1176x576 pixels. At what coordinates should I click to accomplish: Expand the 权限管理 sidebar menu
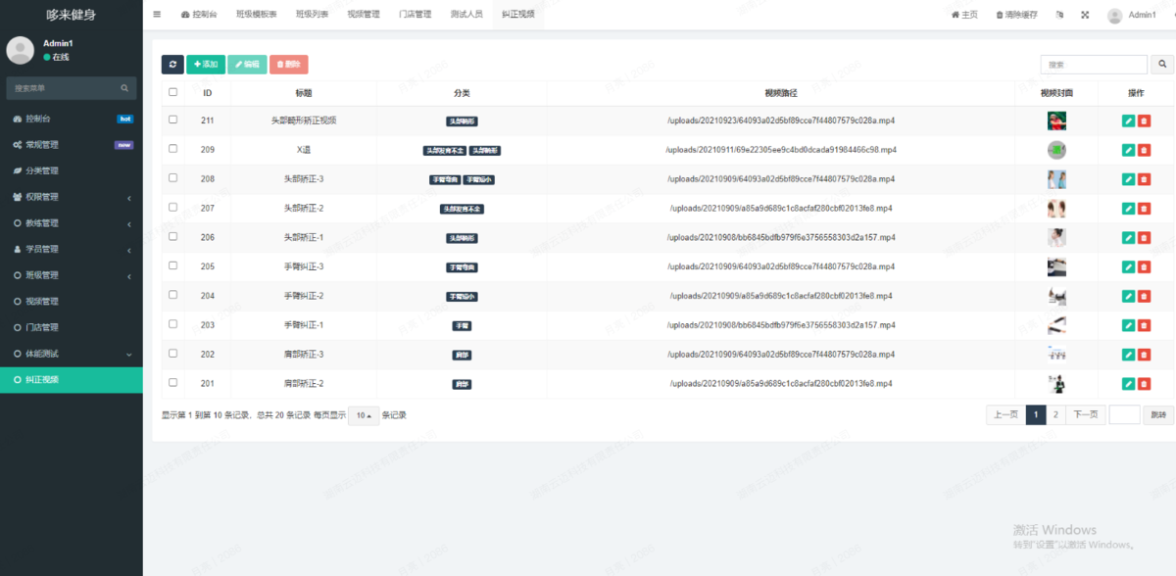(71, 197)
